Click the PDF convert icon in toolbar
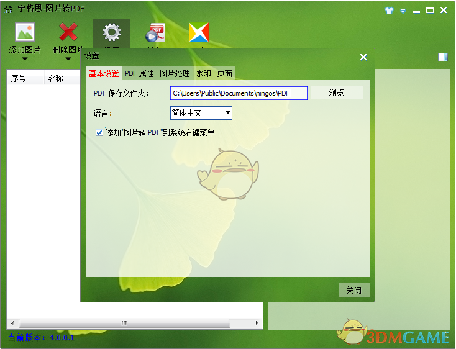The image size is (456, 349). tap(155, 32)
